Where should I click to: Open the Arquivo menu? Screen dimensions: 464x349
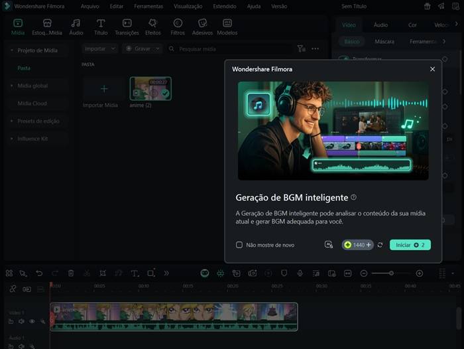tap(90, 6)
